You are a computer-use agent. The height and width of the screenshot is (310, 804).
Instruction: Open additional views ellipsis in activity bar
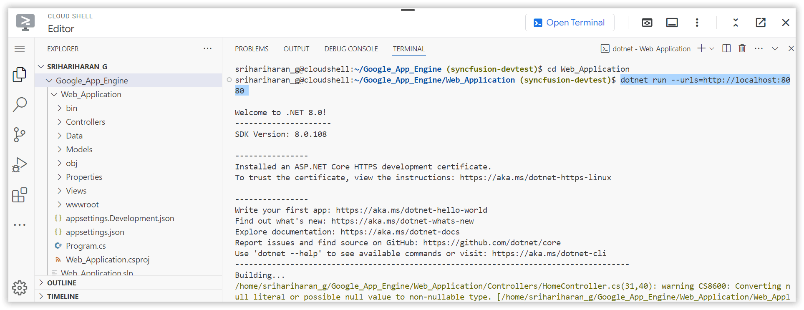pos(20,225)
